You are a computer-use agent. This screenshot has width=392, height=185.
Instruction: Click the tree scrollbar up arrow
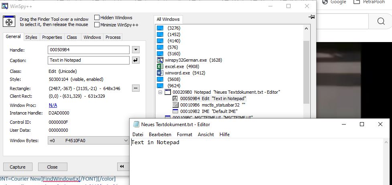click(x=306, y=28)
